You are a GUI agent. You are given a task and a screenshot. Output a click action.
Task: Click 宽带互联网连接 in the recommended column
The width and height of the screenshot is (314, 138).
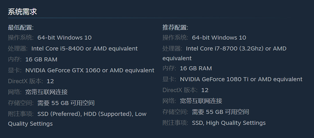click(201, 101)
